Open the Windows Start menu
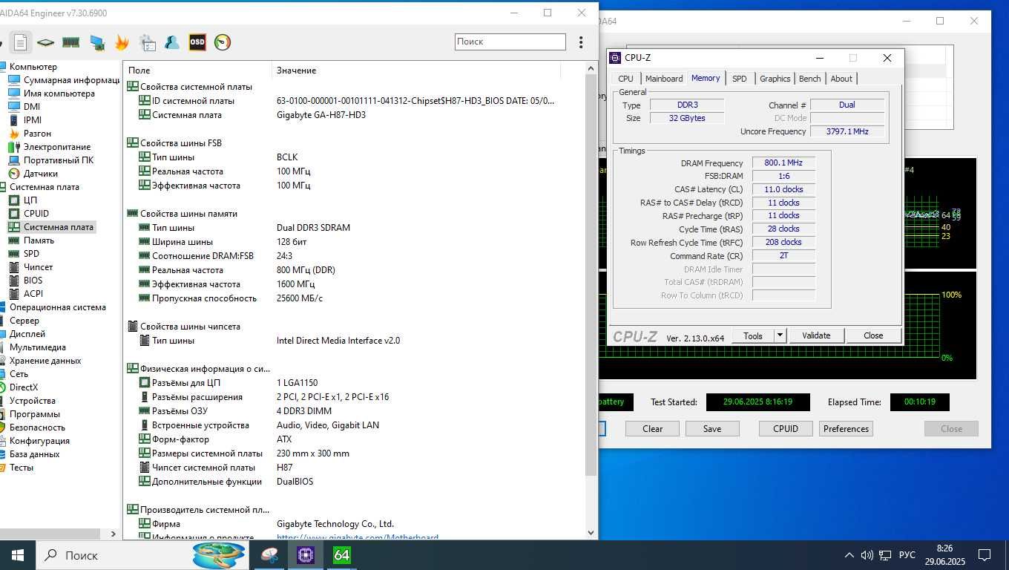This screenshot has width=1009, height=570. pos(17,555)
